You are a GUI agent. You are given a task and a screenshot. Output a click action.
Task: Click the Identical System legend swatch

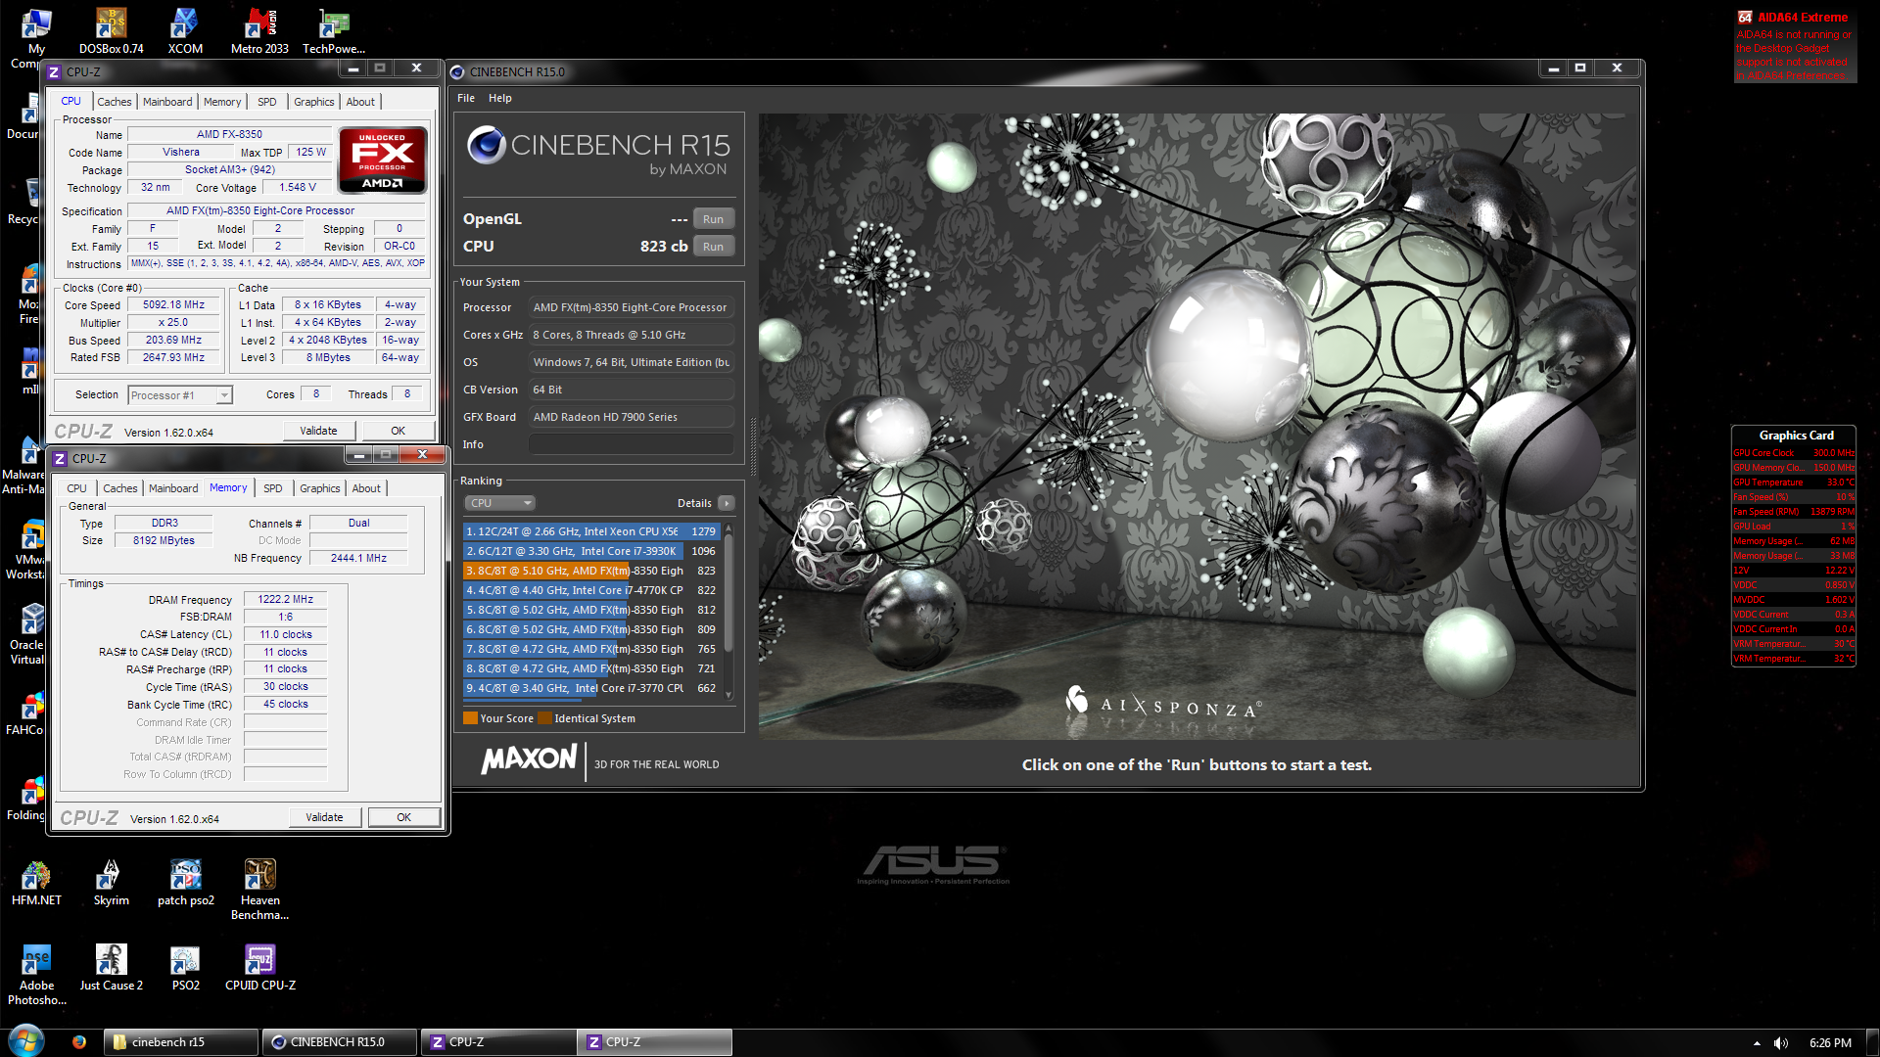(x=544, y=718)
